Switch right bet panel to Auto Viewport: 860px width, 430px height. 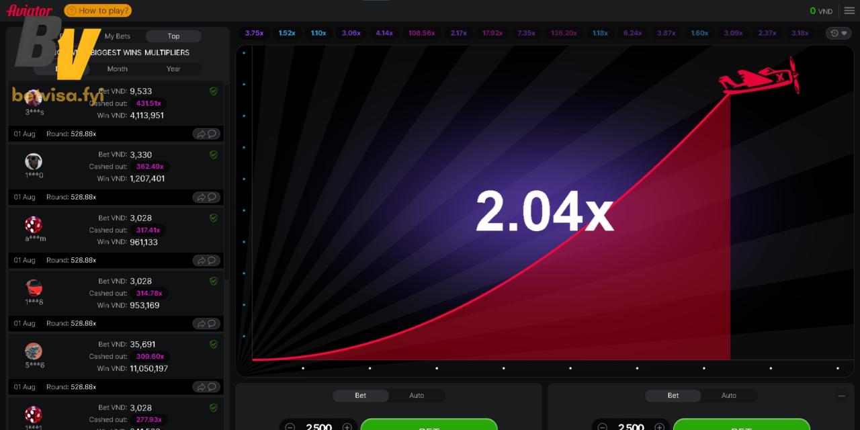click(729, 396)
